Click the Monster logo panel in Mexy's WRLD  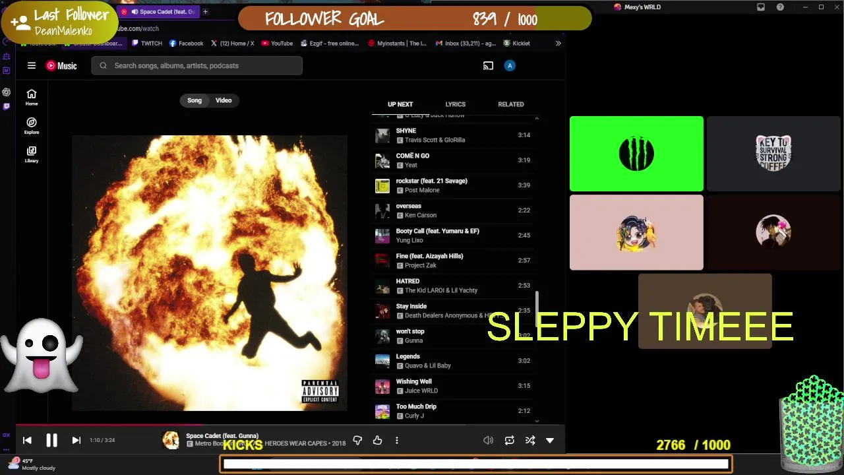tap(636, 154)
